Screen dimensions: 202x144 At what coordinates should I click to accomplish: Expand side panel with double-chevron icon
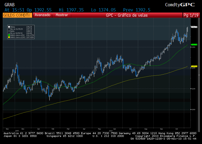pos(199,75)
